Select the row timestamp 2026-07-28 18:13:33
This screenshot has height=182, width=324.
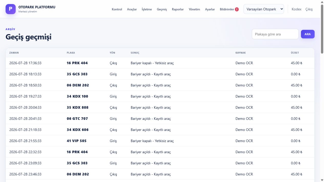pos(25,74)
